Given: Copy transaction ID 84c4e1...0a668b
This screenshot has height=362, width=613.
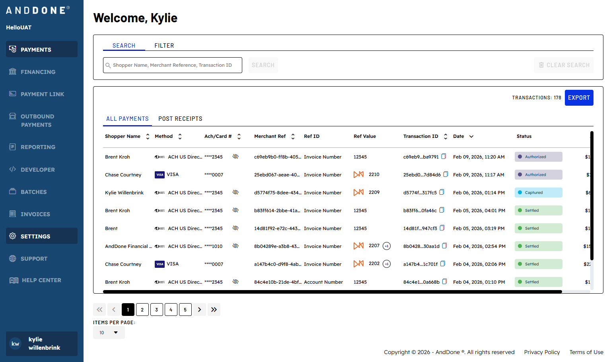Looking at the screenshot, I should (x=445, y=282).
